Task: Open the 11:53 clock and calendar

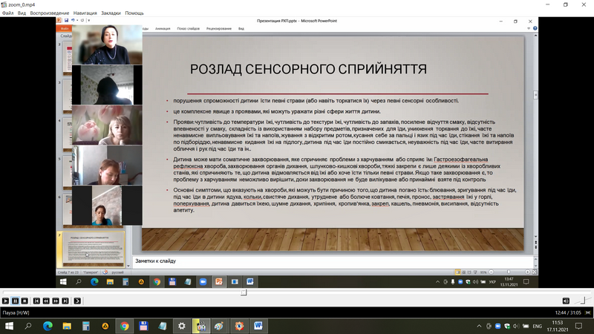Action: [x=558, y=326]
